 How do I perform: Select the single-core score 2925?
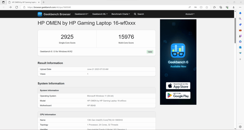(67, 37)
